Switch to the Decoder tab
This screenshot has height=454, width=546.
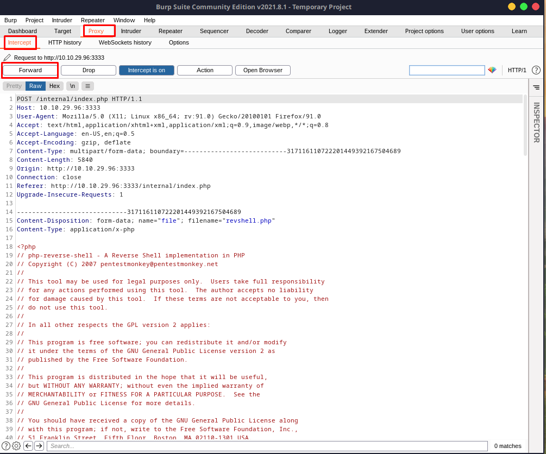click(257, 31)
